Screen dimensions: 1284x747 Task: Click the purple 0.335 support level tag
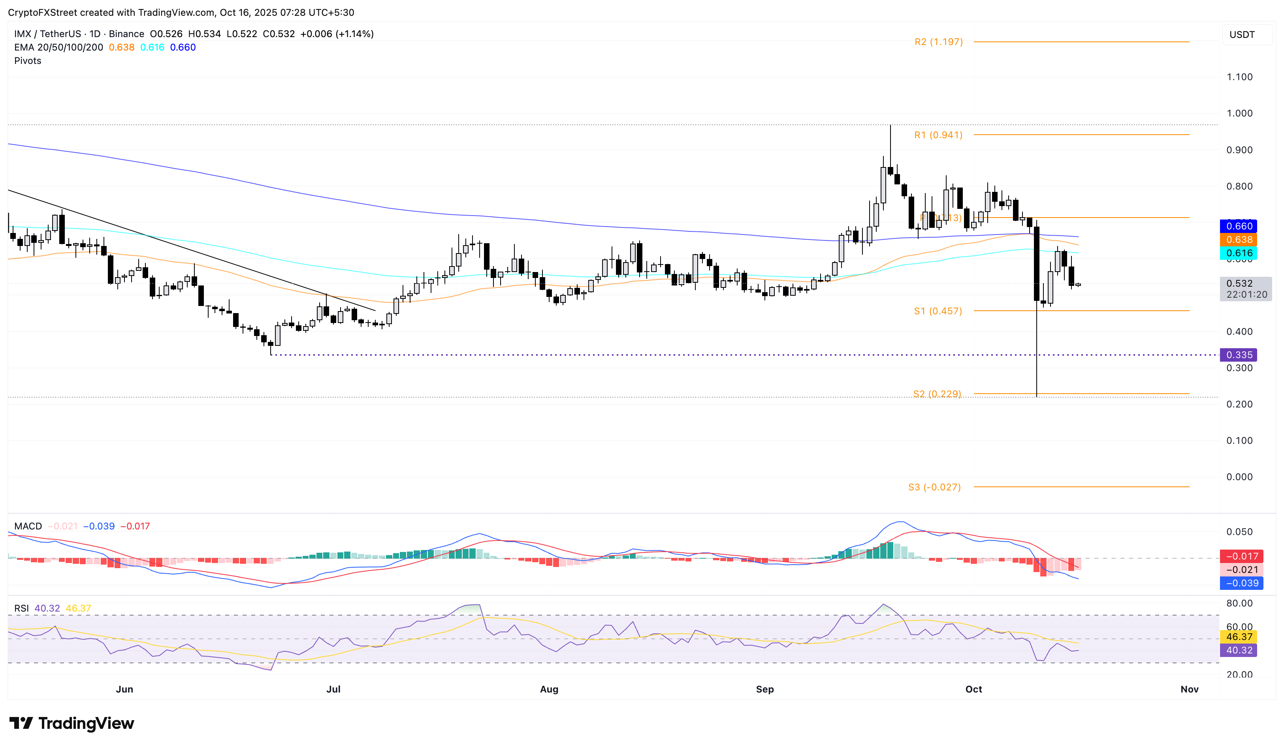point(1238,355)
